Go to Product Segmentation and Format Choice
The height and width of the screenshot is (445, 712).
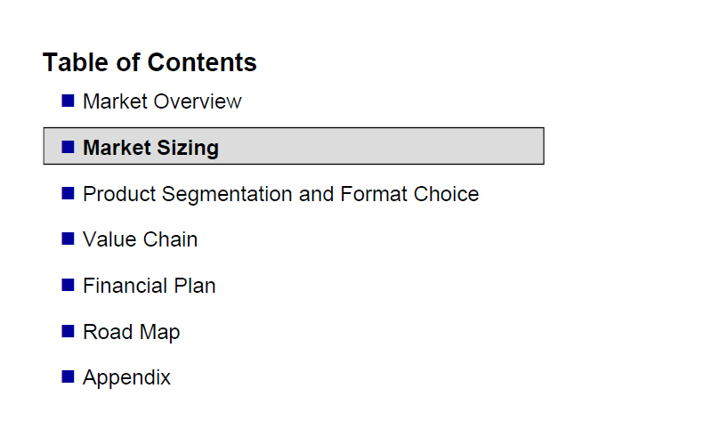pyautogui.click(x=280, y=194)
